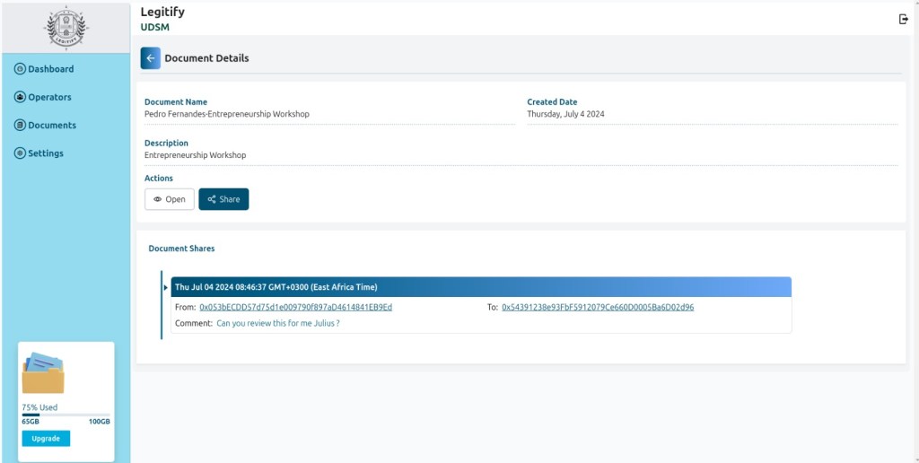Open the document with Open button
Image resolution: width=919 pixels, height=463 pixels.
[x=170, y=199]
